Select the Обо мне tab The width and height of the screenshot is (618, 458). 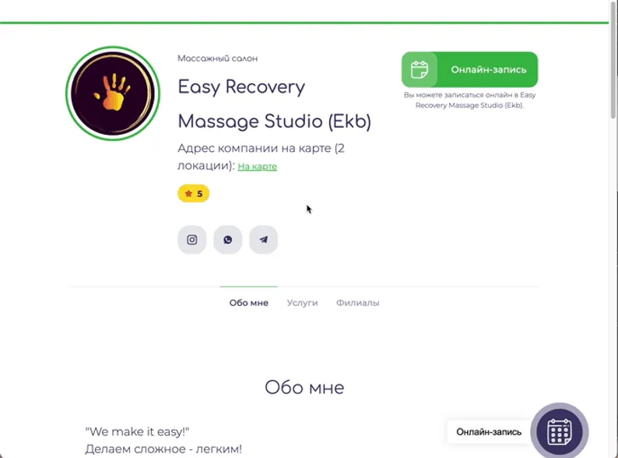click(249, 302)
